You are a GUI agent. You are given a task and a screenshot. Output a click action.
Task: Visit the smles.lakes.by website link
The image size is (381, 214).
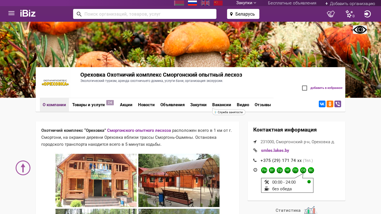(275, 150)
